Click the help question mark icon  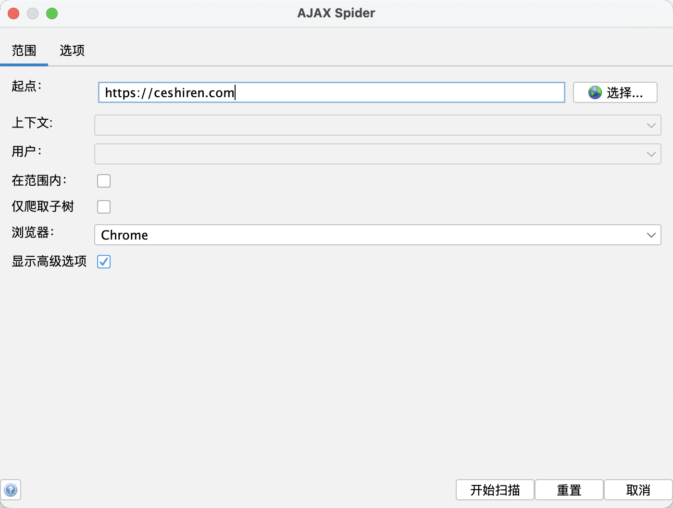coord(11,490)
